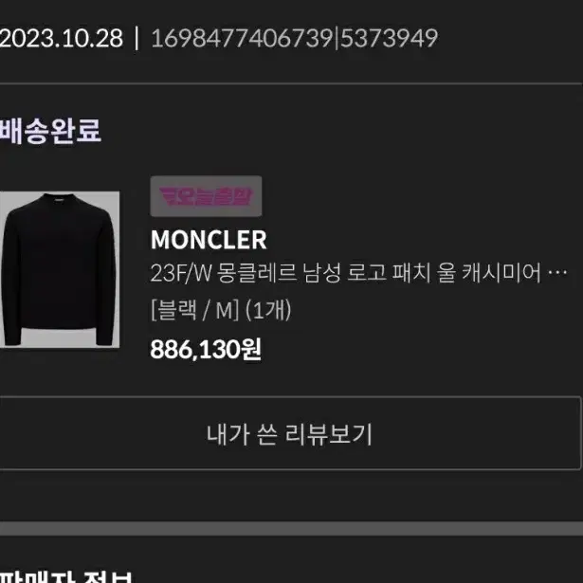583x583 pixels.
Task: Click the 23F/W season prefix in title
Action: click(181, 273)
